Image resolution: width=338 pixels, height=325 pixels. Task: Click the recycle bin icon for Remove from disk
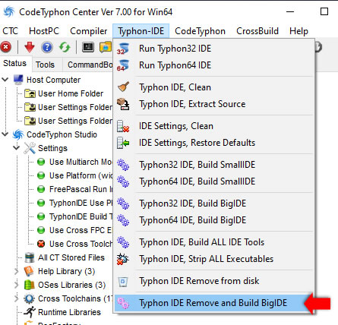pos(123,281)
